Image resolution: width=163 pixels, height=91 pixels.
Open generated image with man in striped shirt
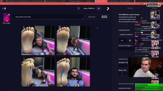tap(73, 72)
